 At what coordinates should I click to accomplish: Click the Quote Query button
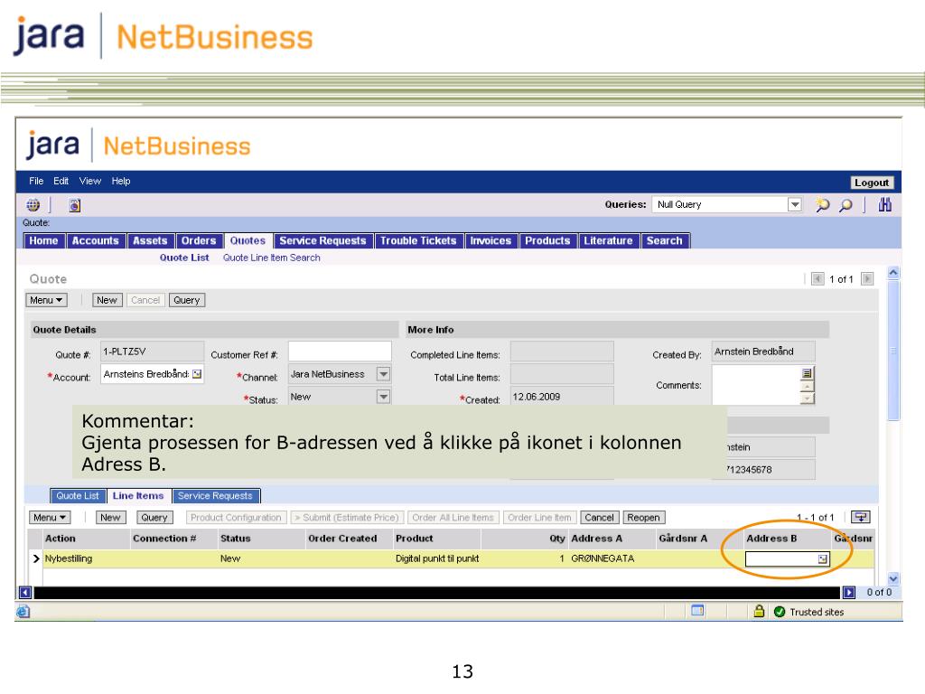[186, 300]
